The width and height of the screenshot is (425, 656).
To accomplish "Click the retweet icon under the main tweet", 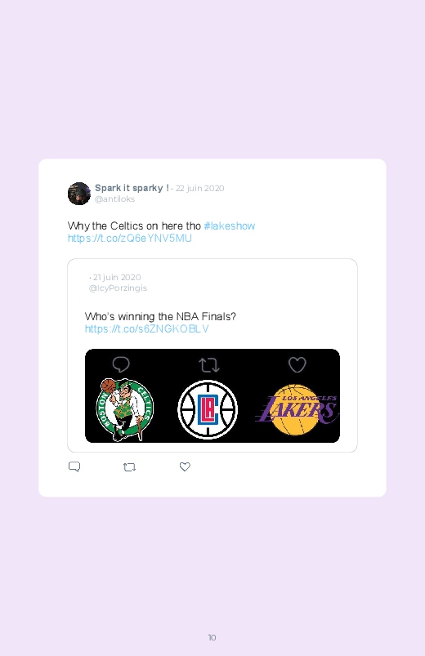I will click(x=129, y=467).
